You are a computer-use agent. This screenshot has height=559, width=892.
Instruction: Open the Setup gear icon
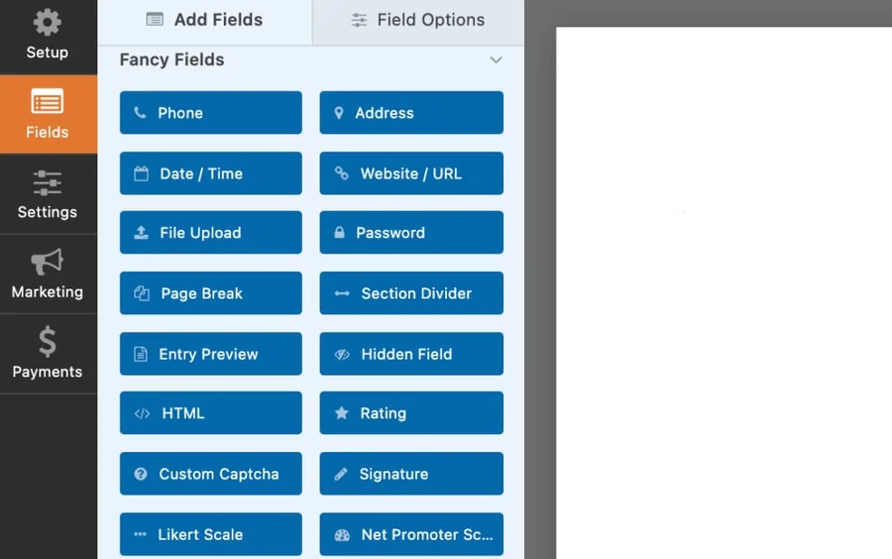pyautogui.click(x=47, y=23)
